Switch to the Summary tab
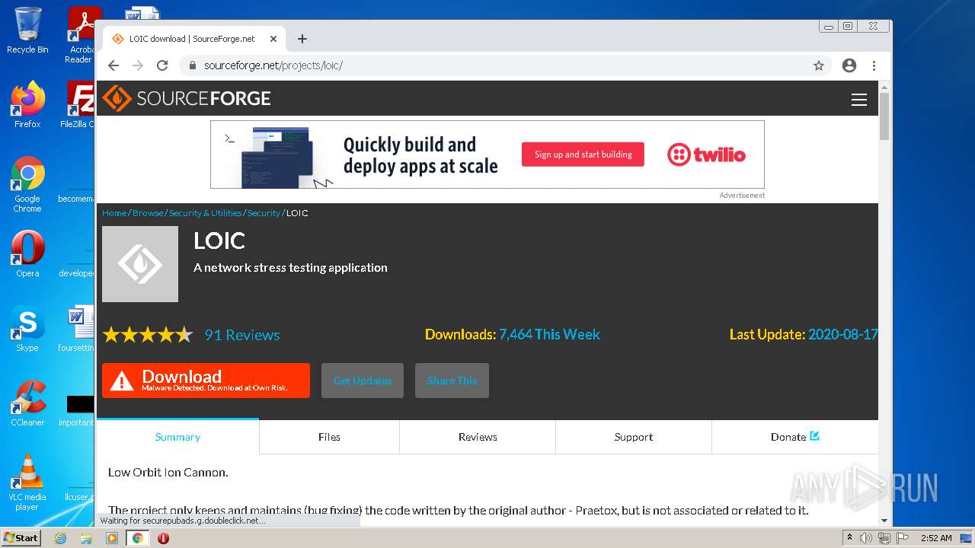The height and width of the screenshot is (548, 975). coord(177,437)
